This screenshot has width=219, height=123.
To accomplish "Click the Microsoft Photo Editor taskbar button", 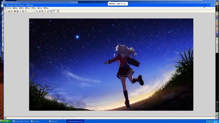I will click(75, 121).
